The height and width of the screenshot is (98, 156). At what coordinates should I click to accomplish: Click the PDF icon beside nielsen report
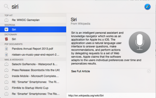6,54
